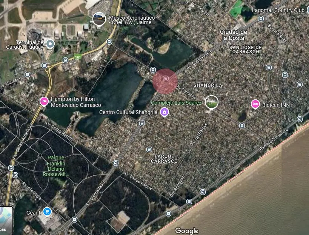
Task: Open the Complejo Luis Suárez photo marker
Action: (x=212, y=102)
